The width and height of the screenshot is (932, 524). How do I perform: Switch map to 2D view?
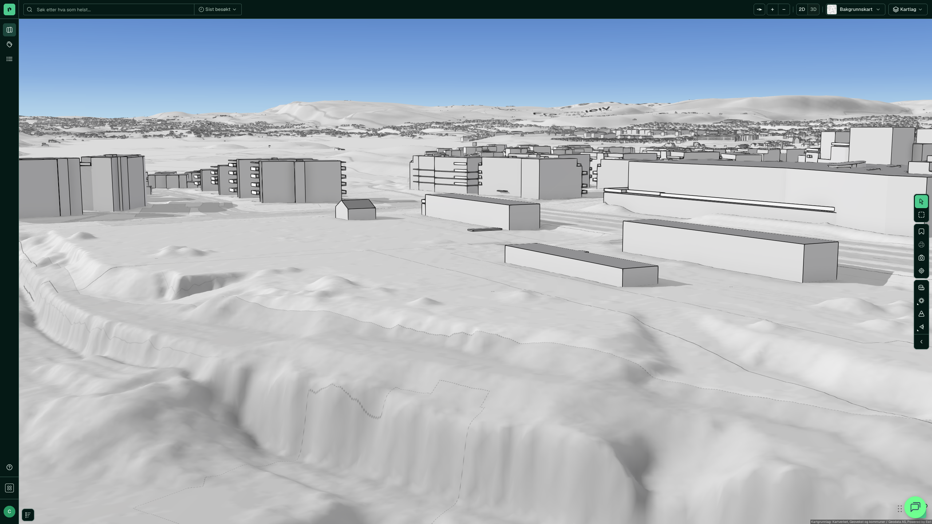pos(802,9)
